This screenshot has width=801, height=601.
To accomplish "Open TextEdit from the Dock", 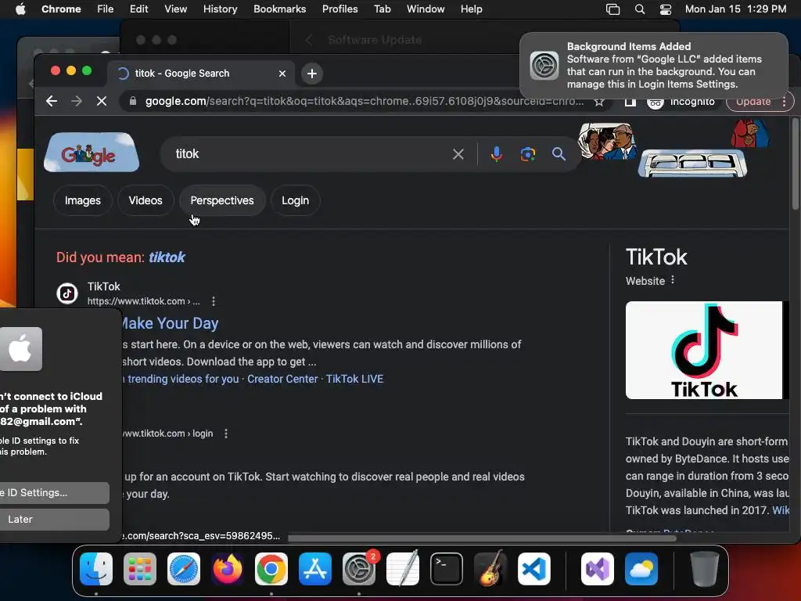I will (403, 569).
